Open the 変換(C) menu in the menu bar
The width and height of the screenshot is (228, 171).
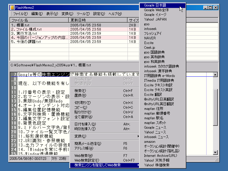[67, 14]
